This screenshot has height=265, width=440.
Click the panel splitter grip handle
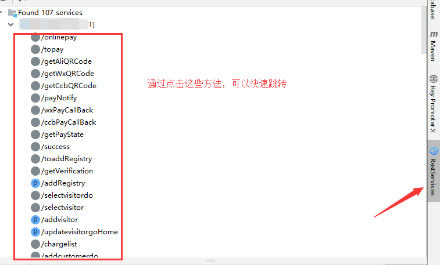click(x=211, y=260)
